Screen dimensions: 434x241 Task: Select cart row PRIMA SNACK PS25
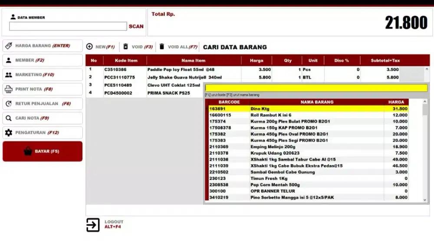(x=145, y=93)
